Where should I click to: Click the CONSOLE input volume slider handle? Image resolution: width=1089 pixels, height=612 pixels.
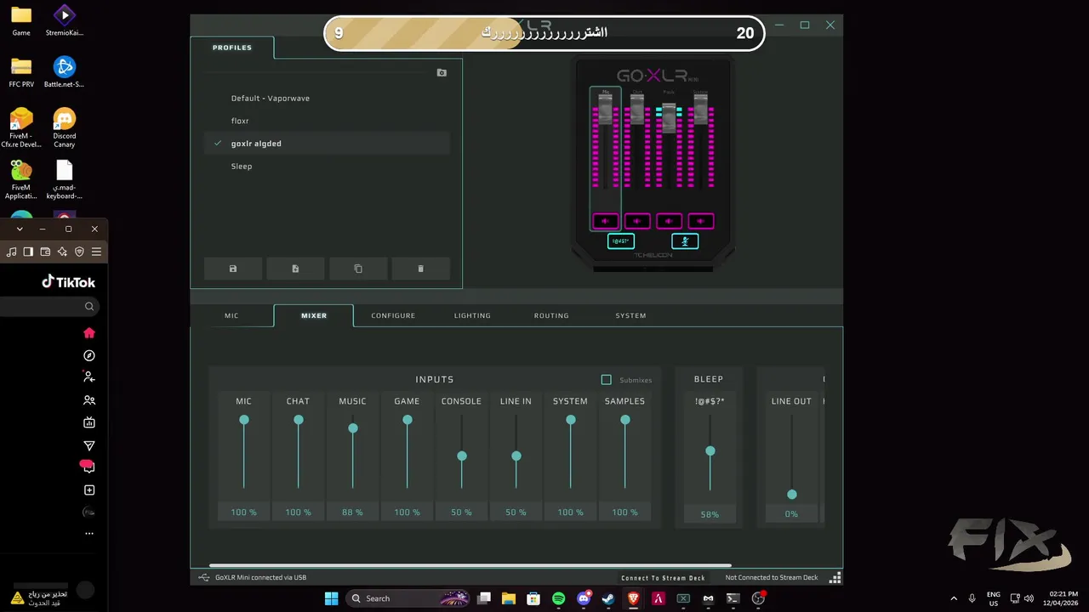coord(462,456)
